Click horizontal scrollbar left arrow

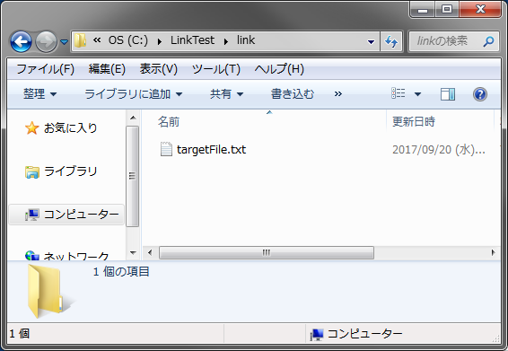150,252
